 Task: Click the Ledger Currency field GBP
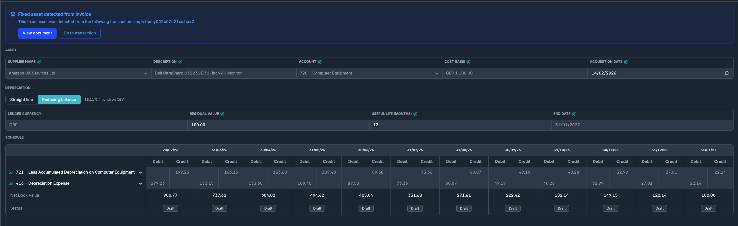pos(97,125)
